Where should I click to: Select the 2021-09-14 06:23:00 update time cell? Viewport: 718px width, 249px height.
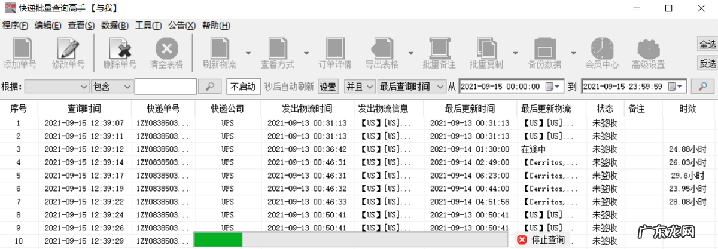[470, 176]
